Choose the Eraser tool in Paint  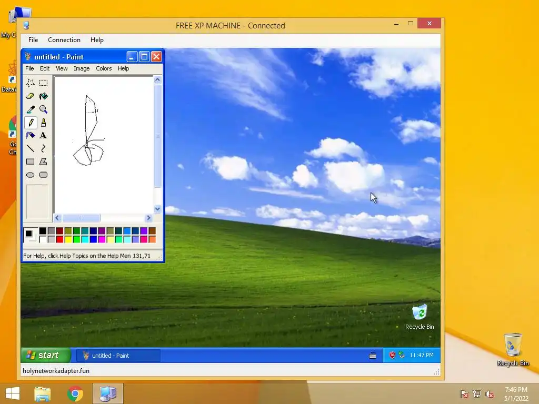pyautogui.click(x=30, y=96)
